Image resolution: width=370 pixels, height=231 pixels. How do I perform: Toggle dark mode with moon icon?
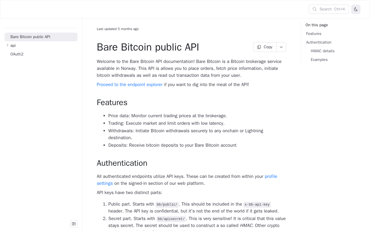pyautogui.click(x=356, y=9)
